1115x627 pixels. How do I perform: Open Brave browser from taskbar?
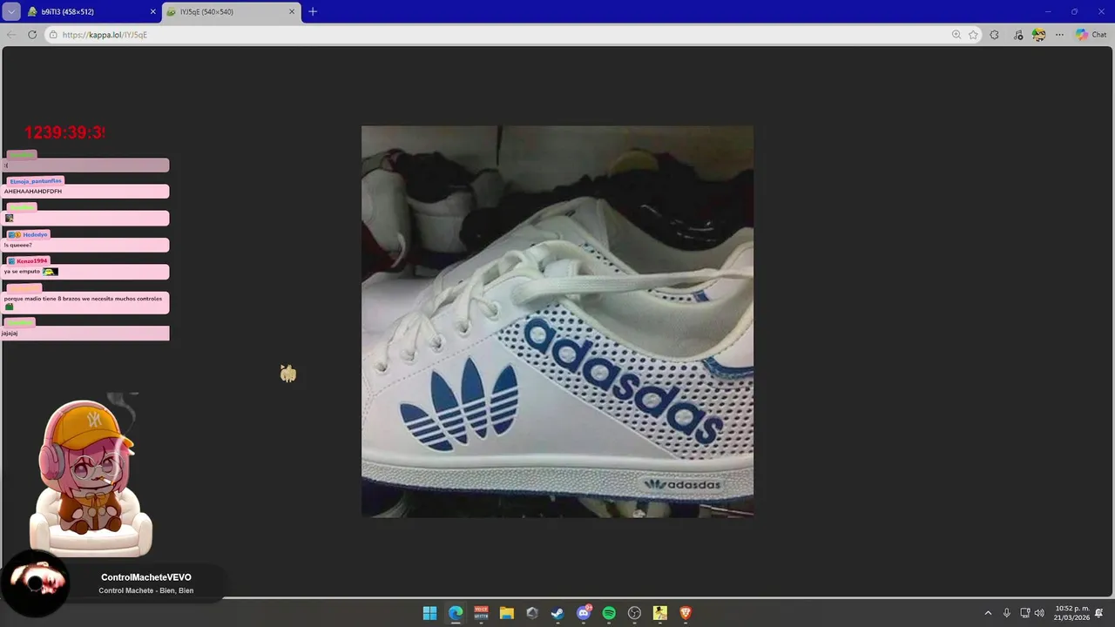click(686, 613)
